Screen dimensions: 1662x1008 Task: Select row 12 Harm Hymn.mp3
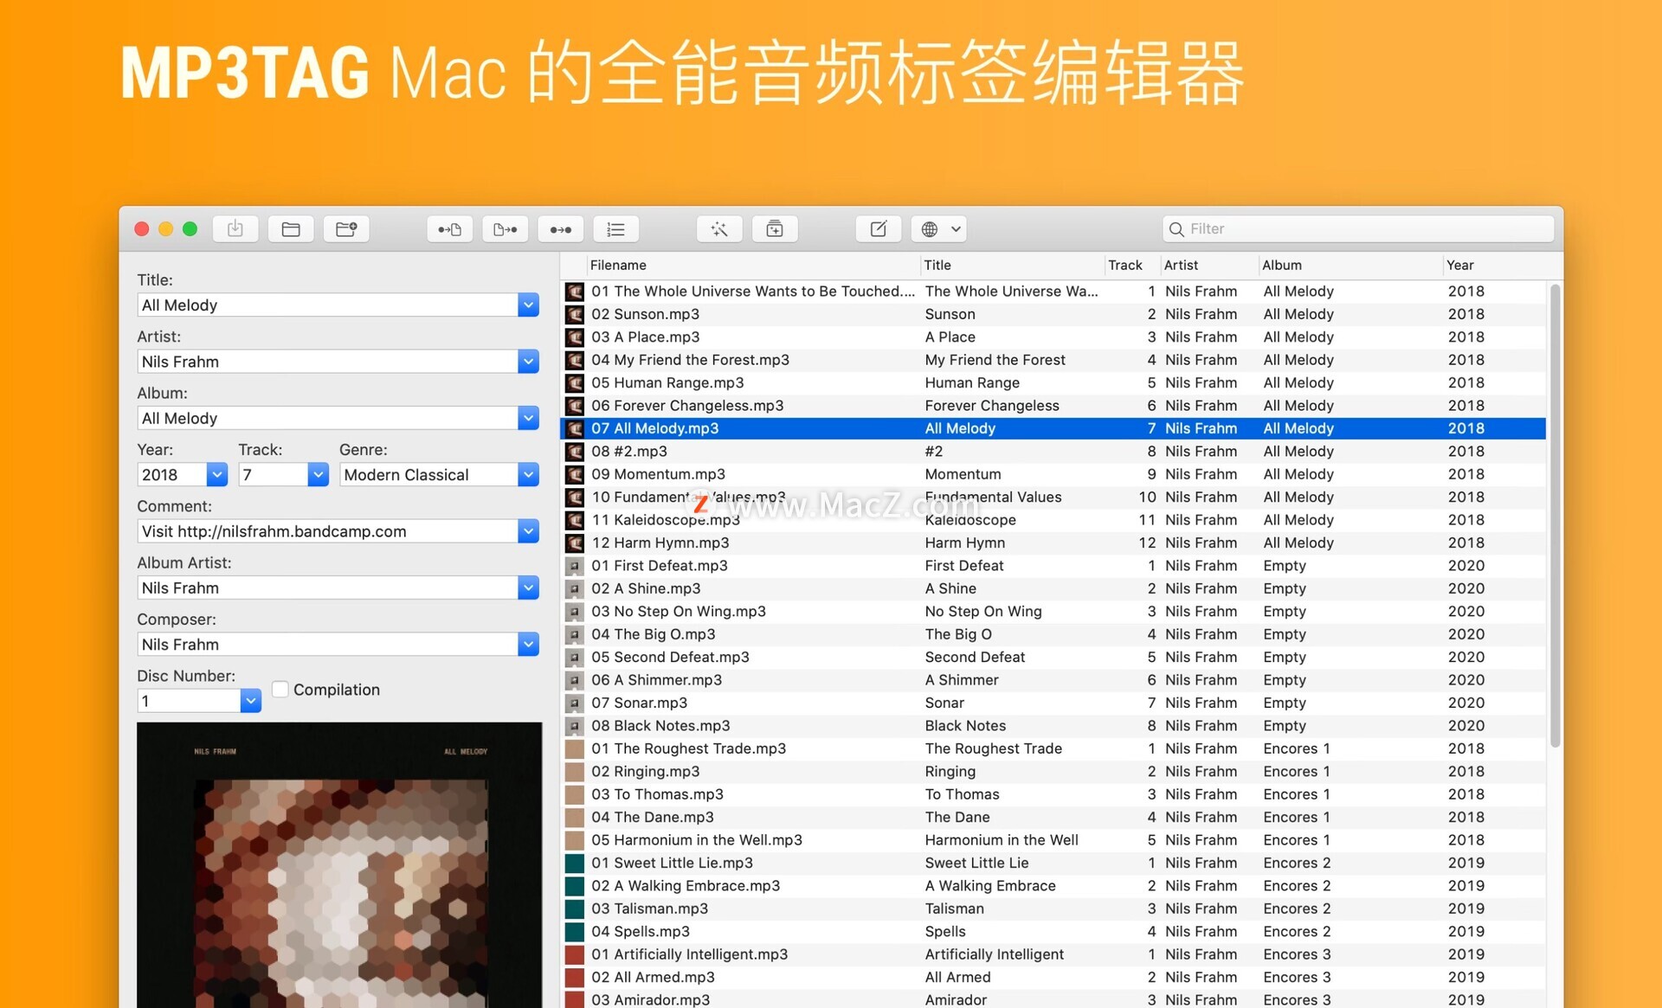[1053, 543]
